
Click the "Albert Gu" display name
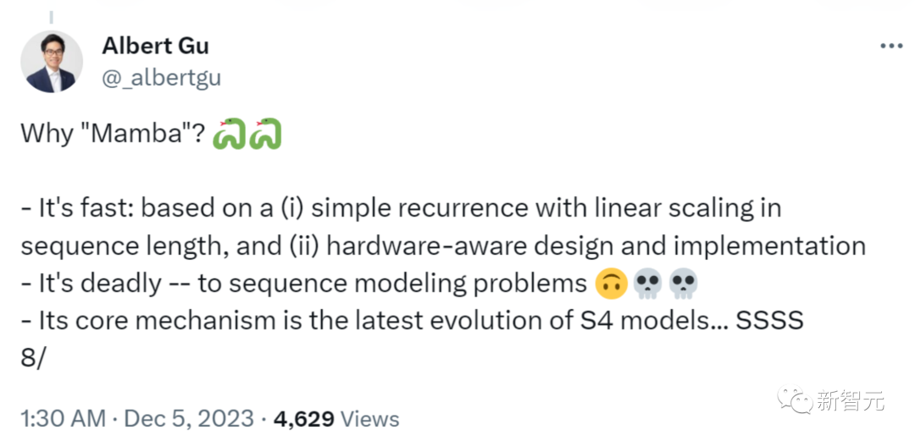coord(155,46)
